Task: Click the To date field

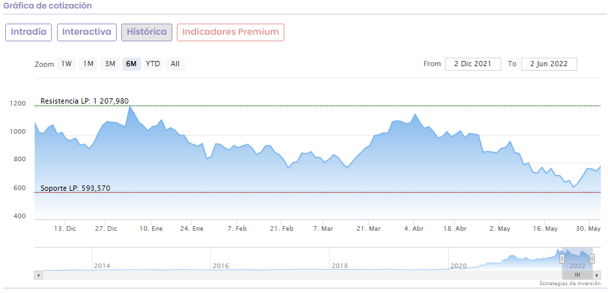Action: pyautogui.click(x=549, y=64)
